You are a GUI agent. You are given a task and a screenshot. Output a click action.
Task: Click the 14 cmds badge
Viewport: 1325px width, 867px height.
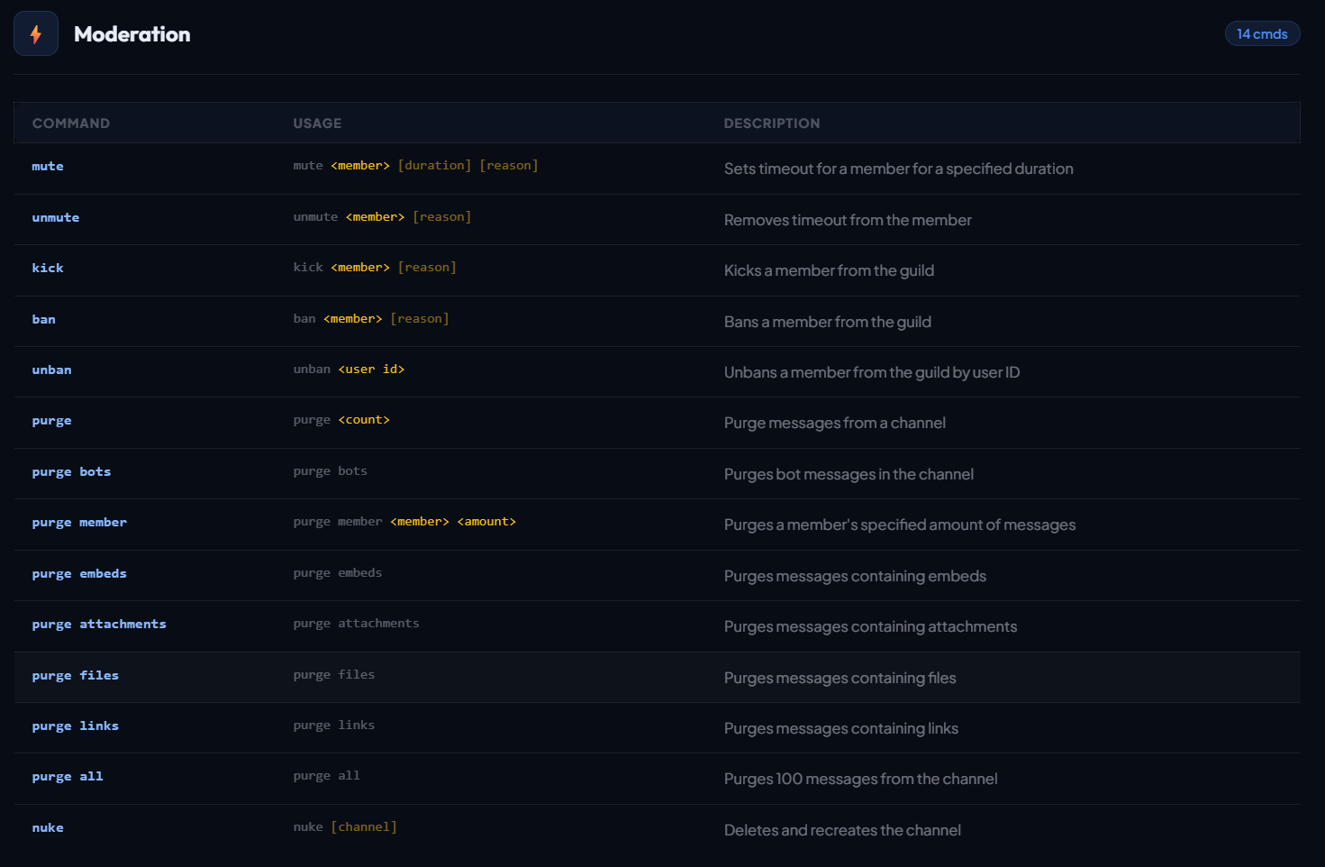click(1261, 34)
